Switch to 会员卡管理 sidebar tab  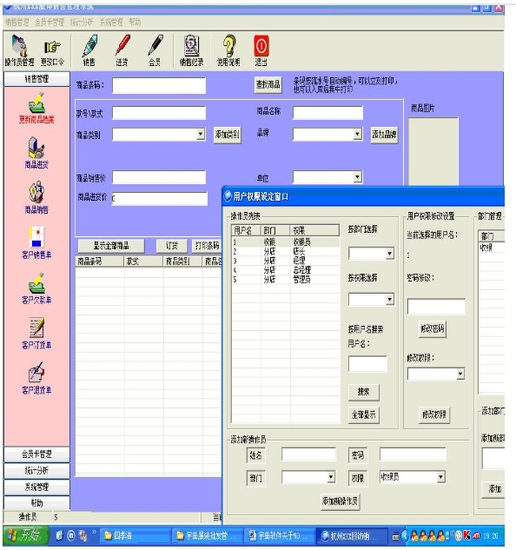tap(36, 454)
